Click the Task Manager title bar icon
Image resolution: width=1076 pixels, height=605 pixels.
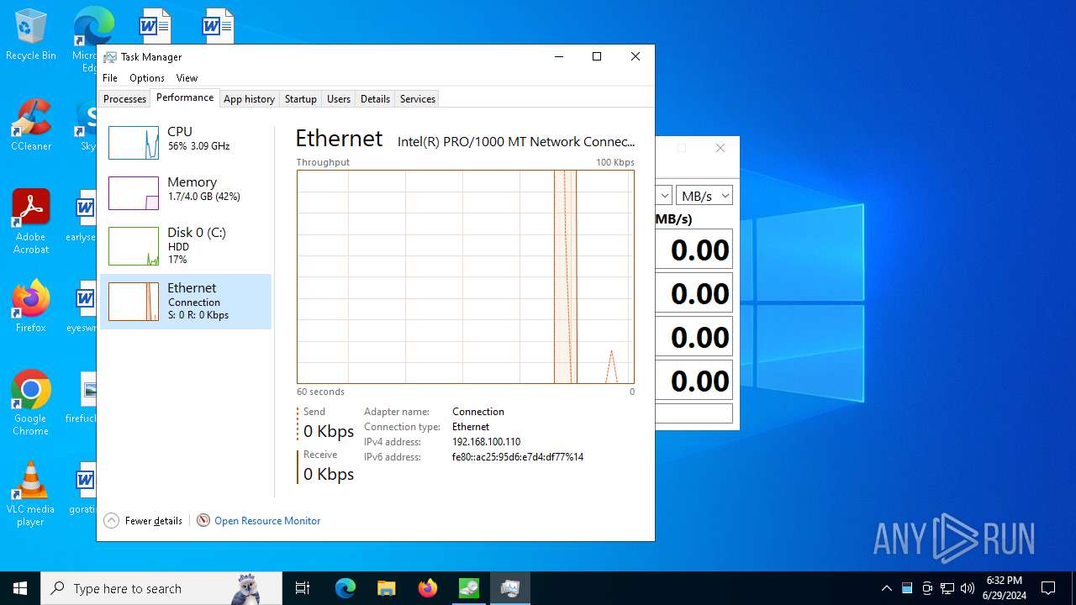[110, 57]
